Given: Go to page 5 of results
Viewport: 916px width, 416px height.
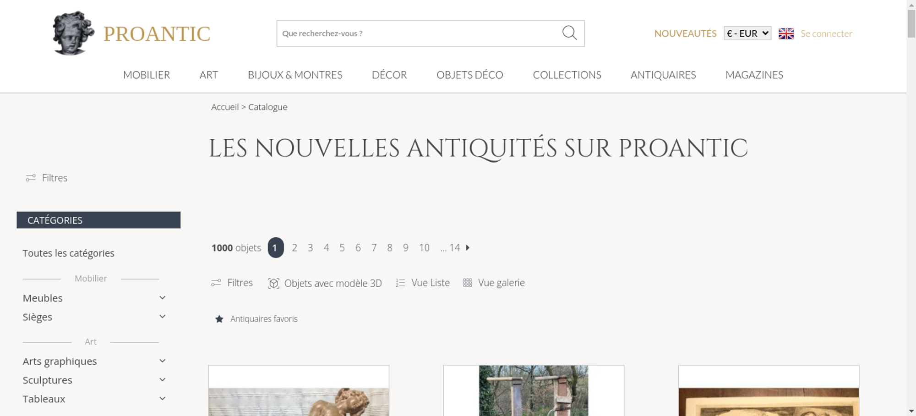Looking at the screenshot, I should pyautogui.click(x=342, y=248).
